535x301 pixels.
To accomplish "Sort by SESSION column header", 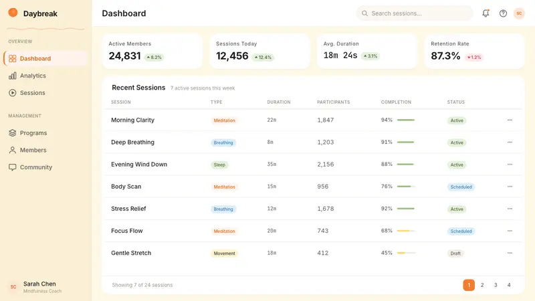I will coord(121,102).
